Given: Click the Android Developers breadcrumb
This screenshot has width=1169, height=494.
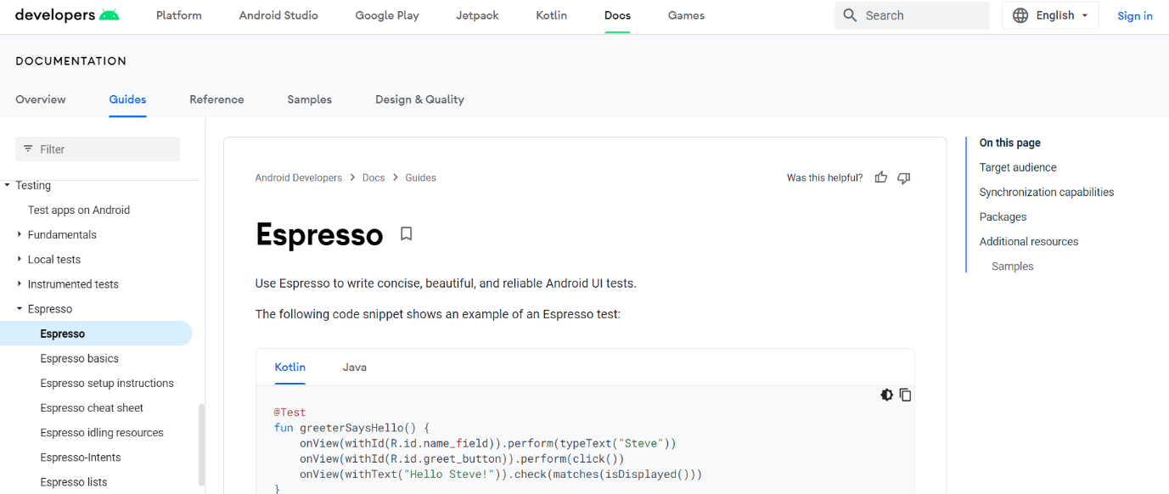Looking at the screenshot, I should click(x=299, y=177).
